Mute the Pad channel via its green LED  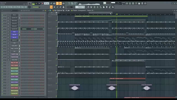coord(2,51)
